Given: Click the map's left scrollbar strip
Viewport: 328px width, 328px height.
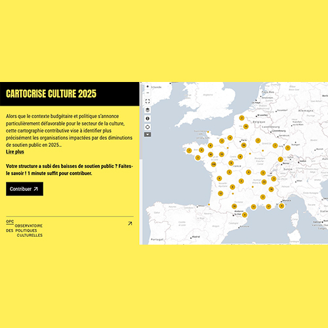Looking at the screenshot, I should [x=141, y=163].
